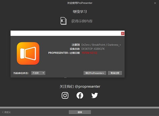Image resolution: width=159 pixels, height=116 pixels.
Task: Click the PROPRESENTER+过期日期 label
Action: [64, 53]
